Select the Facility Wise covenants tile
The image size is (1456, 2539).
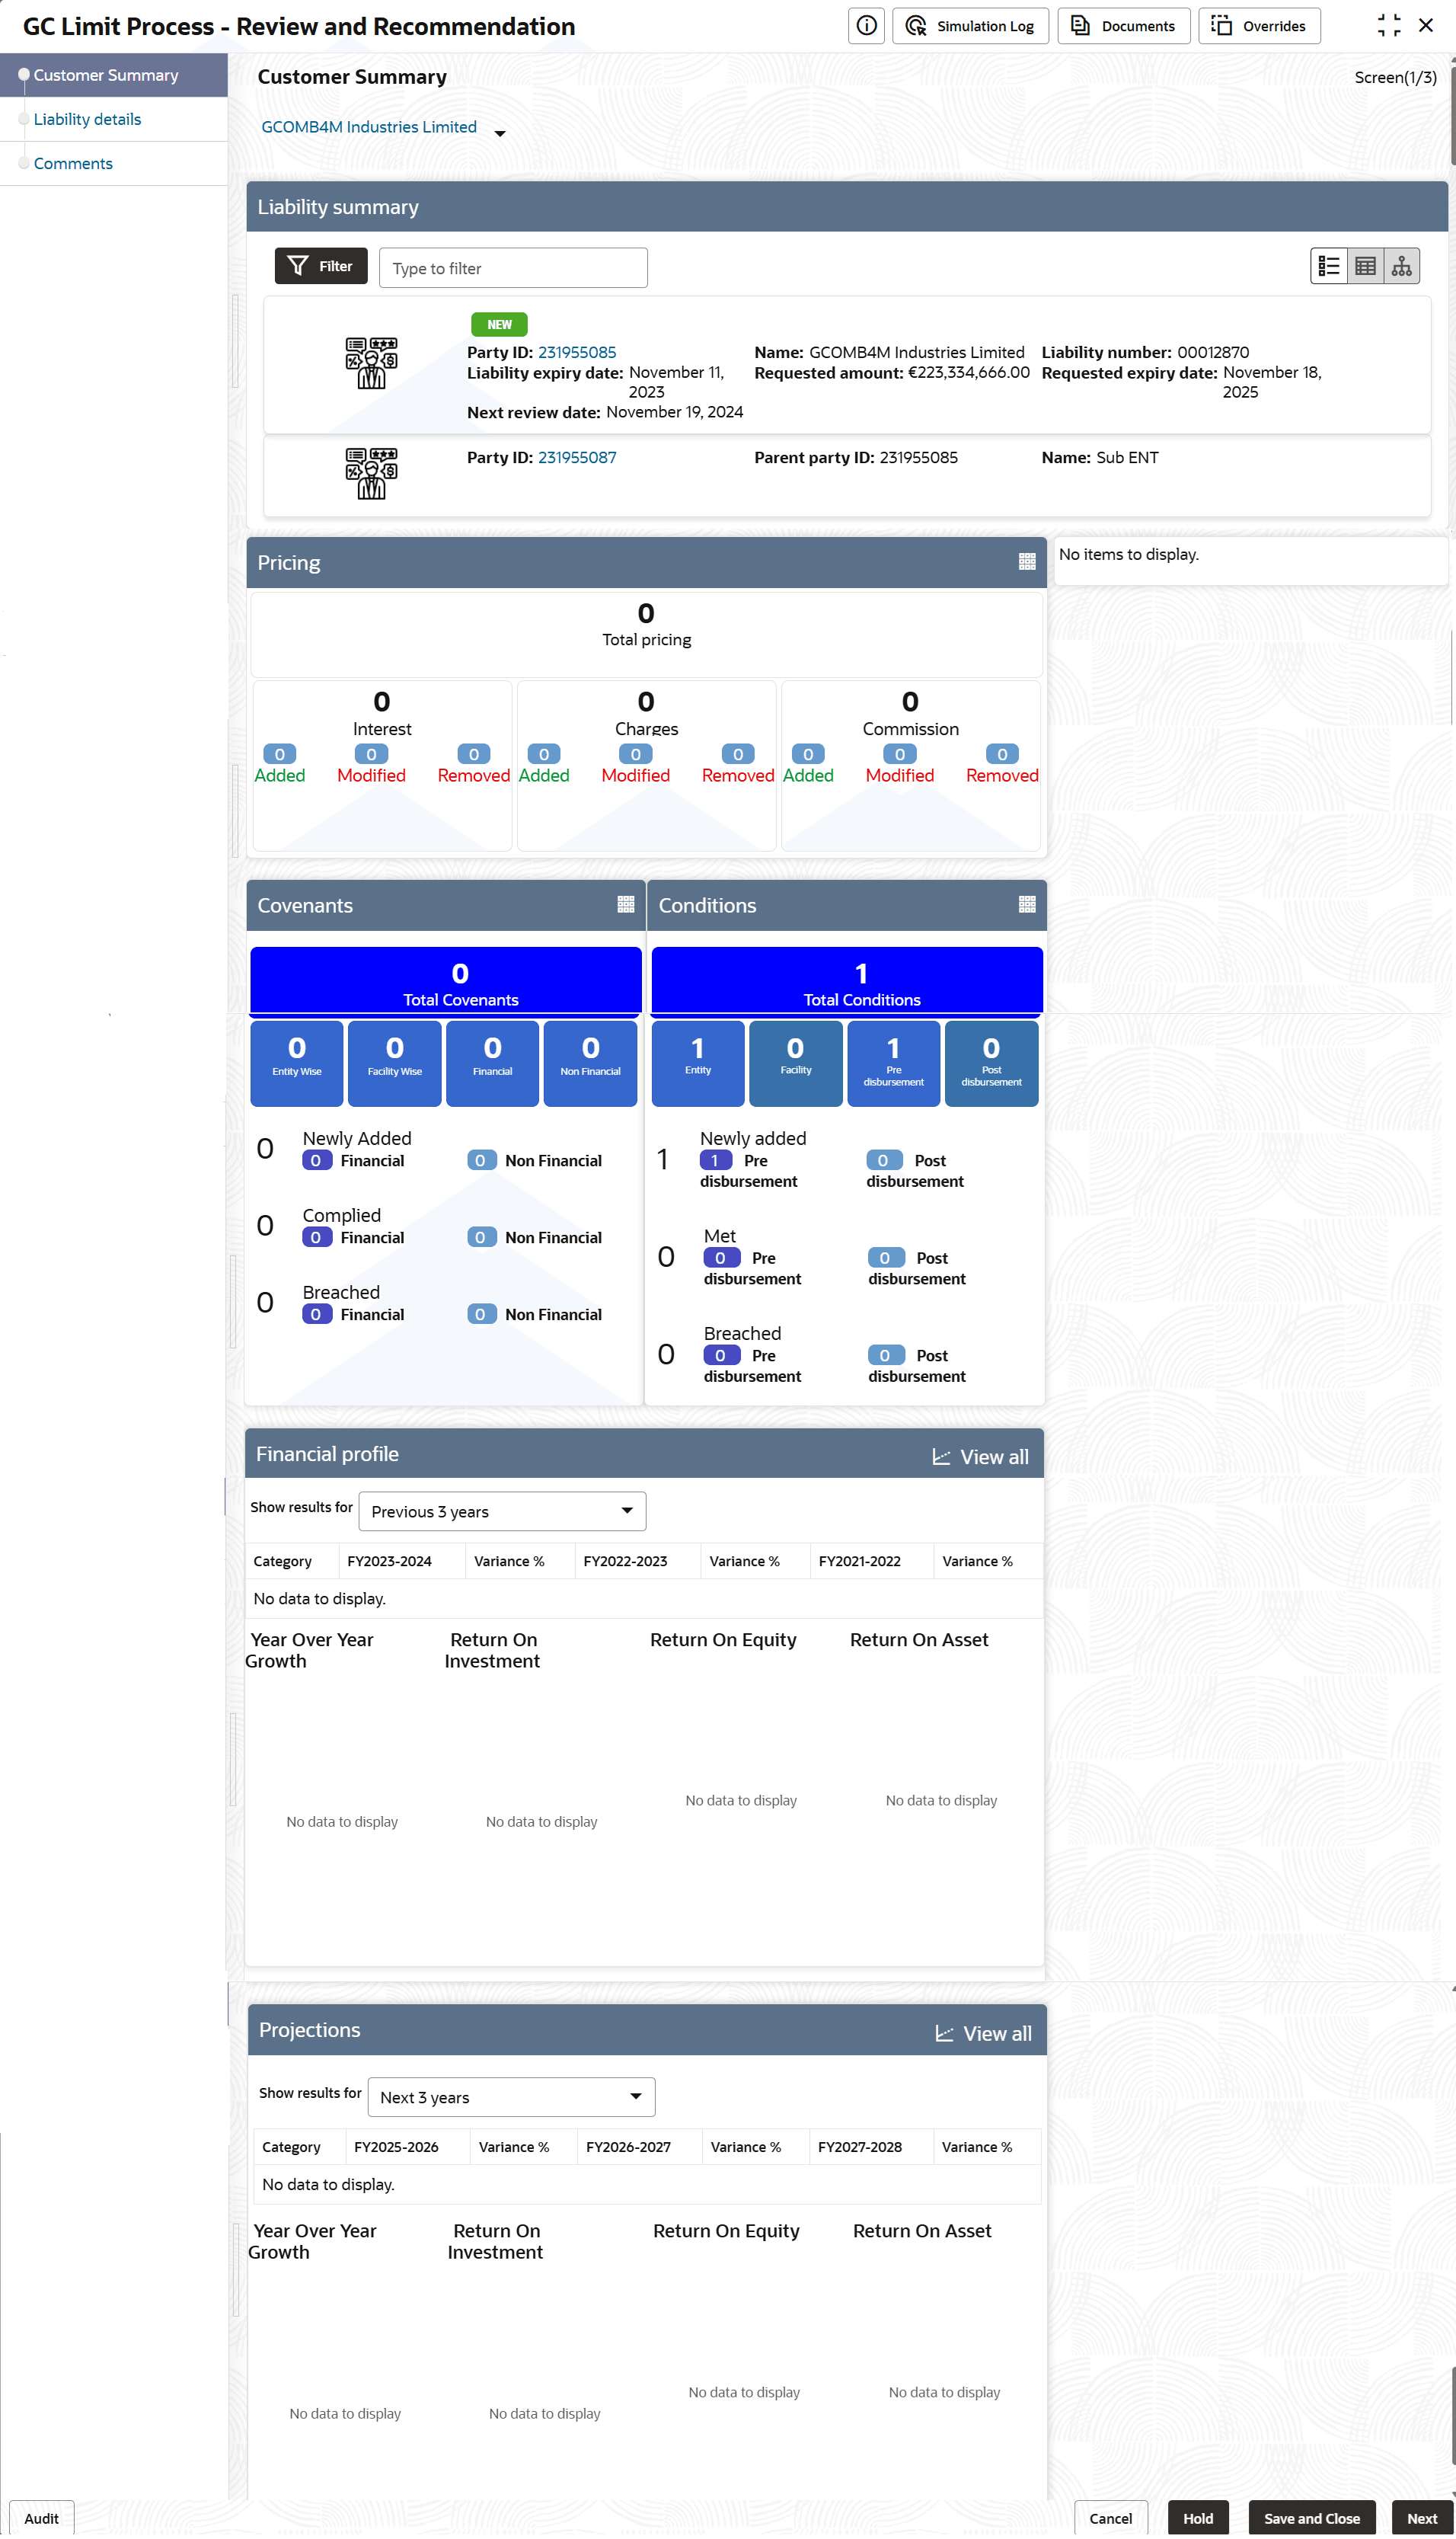(x=395, y=1063)
